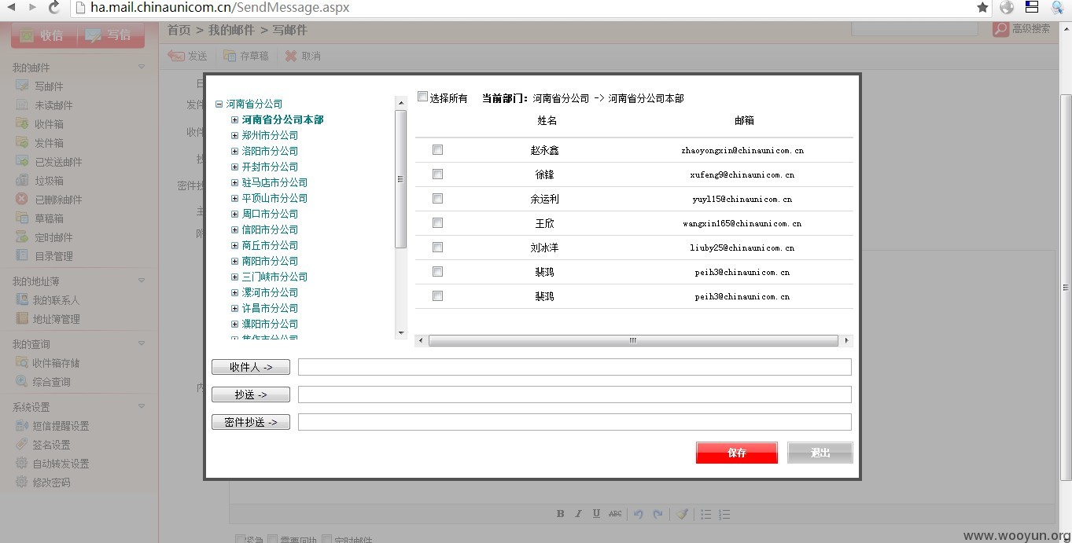Check the box for 王欣
Viewport: 1072px width, 543px height.
point(438,222)
